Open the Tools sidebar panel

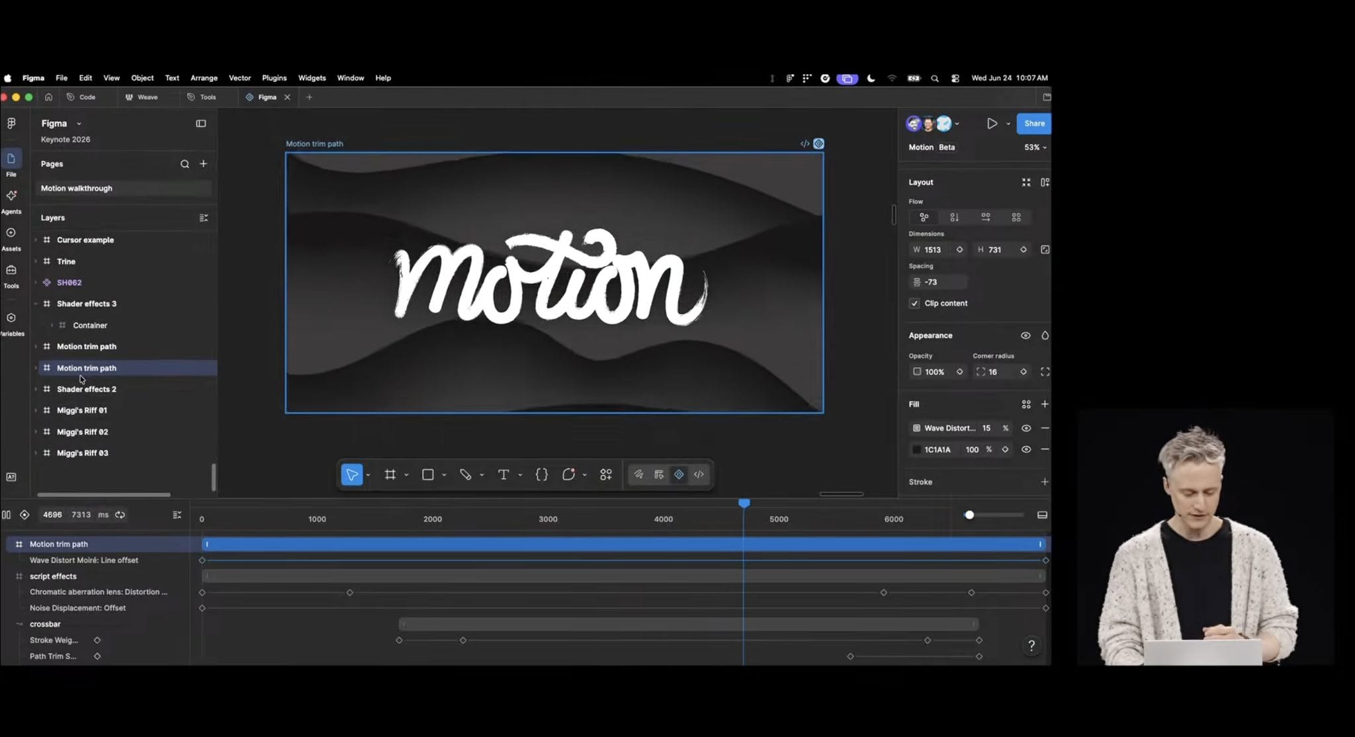11,275
